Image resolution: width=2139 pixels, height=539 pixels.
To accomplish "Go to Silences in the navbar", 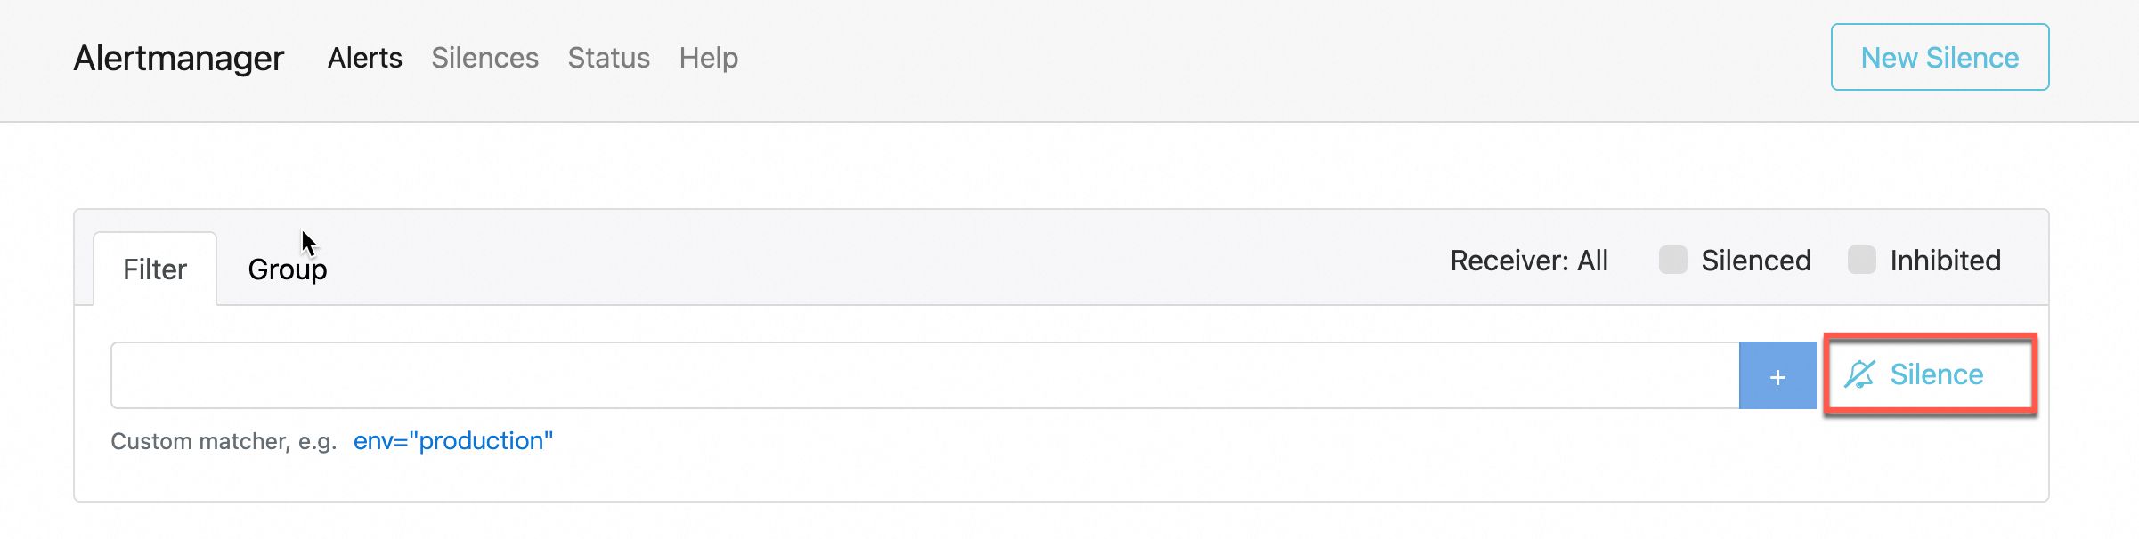I will pyautogui.click(x=484, y=58).
